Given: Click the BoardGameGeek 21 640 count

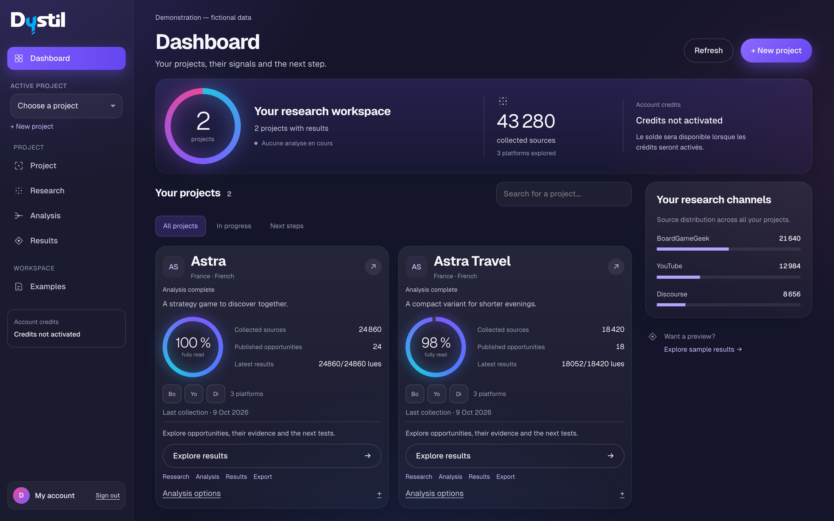Looking at the screenshot, I should (x=789, y=238).
